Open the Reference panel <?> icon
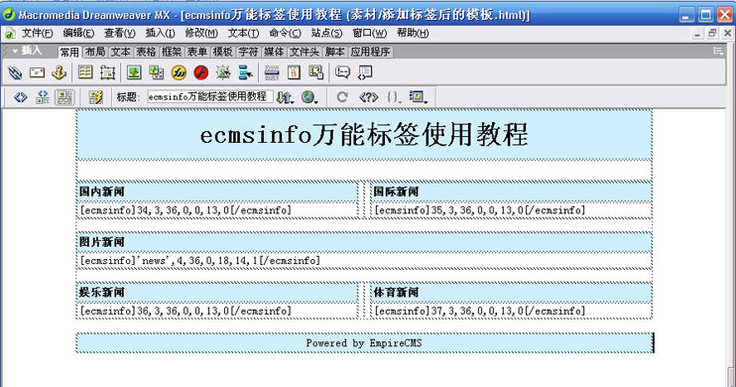Image resolution: width=736 pixels, height=387 pixels. coord(368,97)
